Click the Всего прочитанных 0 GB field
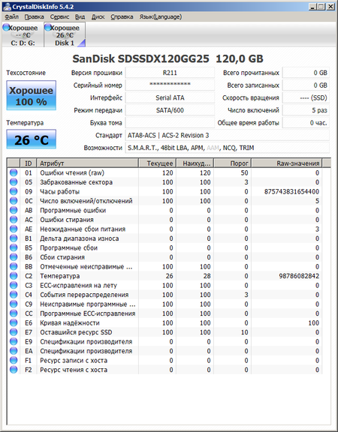338x432 pixels. [306, 73]
